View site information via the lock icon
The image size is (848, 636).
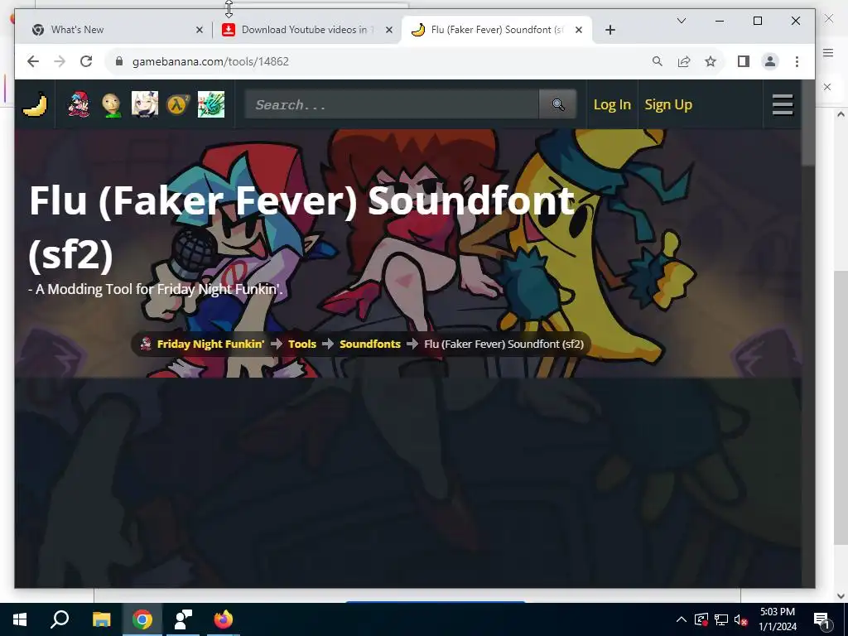(119, 61)
